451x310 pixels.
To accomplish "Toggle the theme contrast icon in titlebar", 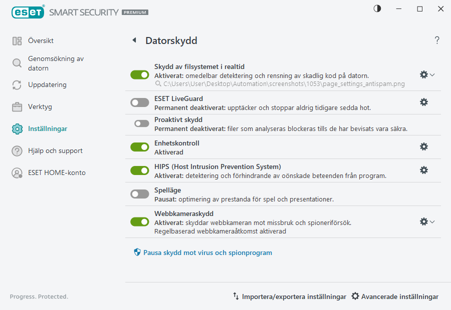I will (377, 8).
